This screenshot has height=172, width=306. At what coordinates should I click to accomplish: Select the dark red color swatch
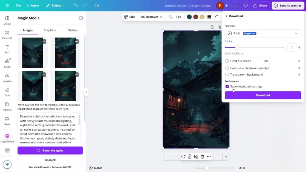(x=195, y=17)
